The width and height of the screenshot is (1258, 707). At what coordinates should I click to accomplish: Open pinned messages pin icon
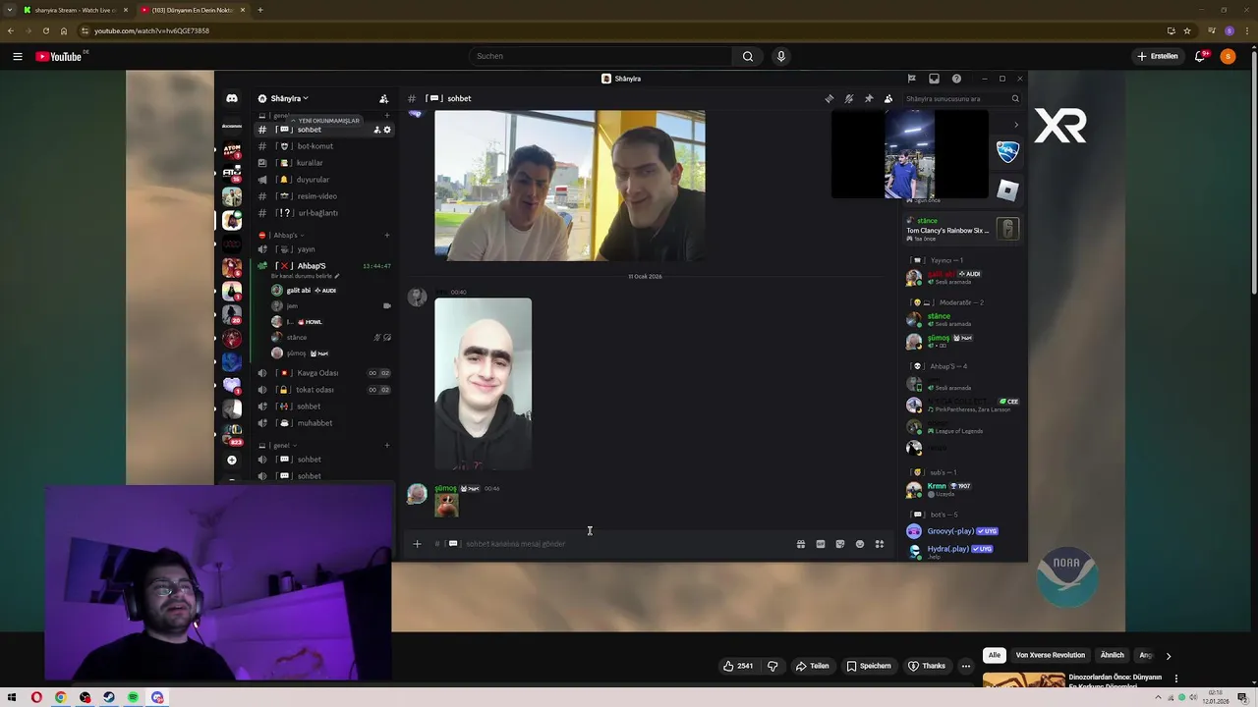coord(869,98)
